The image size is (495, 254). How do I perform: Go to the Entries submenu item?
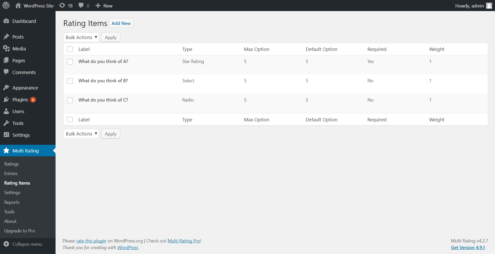[x=11, y=174]
